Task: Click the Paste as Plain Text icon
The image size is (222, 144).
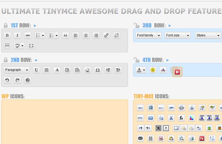Action: point(67,70)
